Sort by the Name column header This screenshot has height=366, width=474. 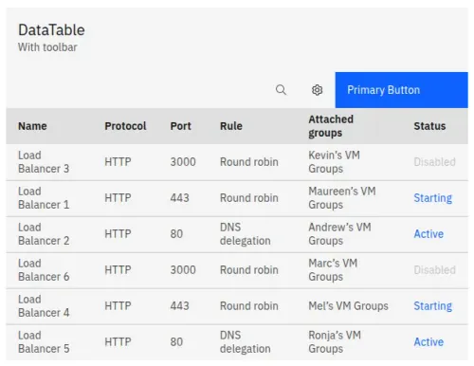tap(32, 126)
